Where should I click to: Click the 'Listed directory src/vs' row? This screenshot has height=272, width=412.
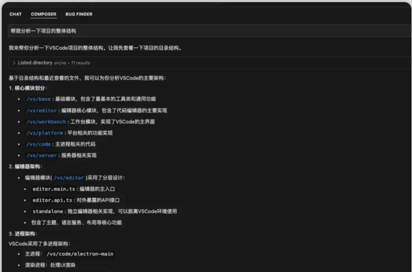(210, 63)
